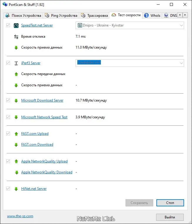Viewport: 192px width, 224px height.
Task: Click the iPerf3 Server icon
Action: [16, 63]
